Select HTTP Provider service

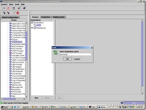pyautogui.click(x=18, y=51)
